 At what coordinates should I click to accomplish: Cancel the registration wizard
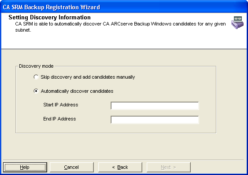pyautogui.click(x=72, y=167)
